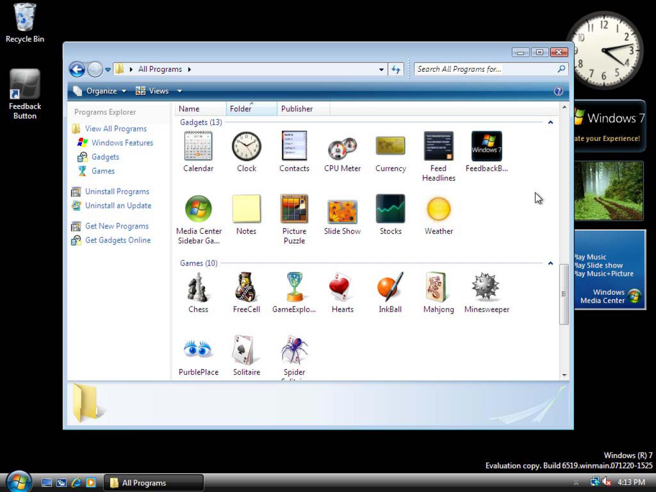This screenshot has height=492, width=656.
Task: Launch Internet Explorer from quick launch
Action: pos(76,483)
